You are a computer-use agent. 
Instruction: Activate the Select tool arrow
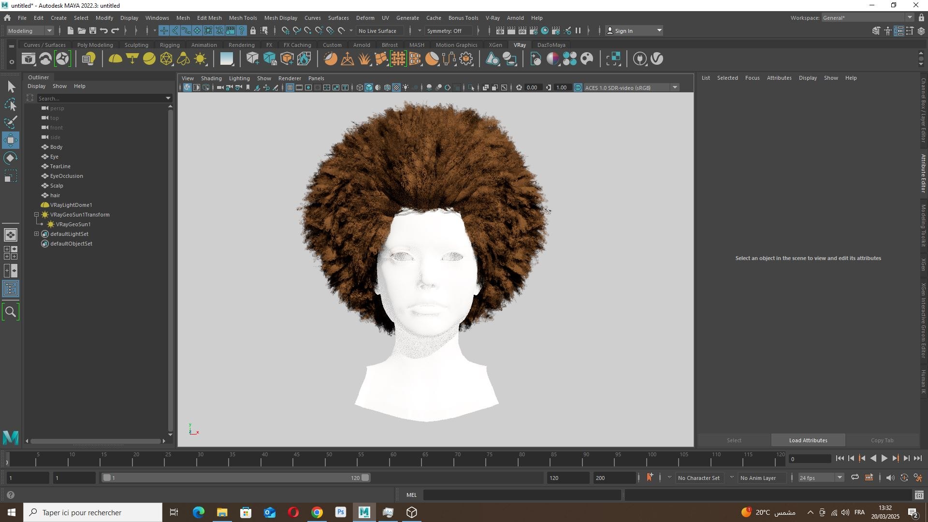coord(11,87)
